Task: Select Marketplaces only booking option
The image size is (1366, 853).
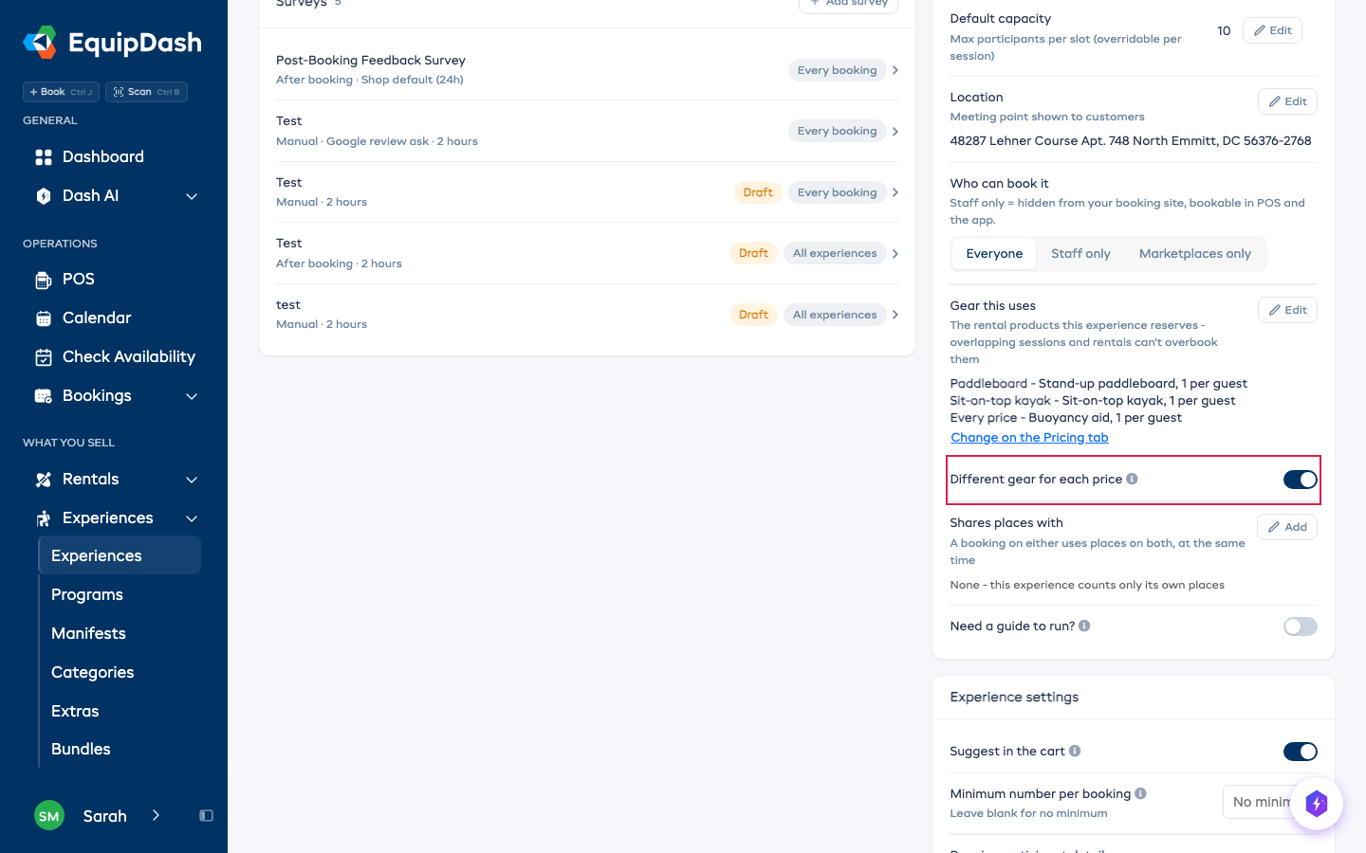Action: coord(1194,254)
